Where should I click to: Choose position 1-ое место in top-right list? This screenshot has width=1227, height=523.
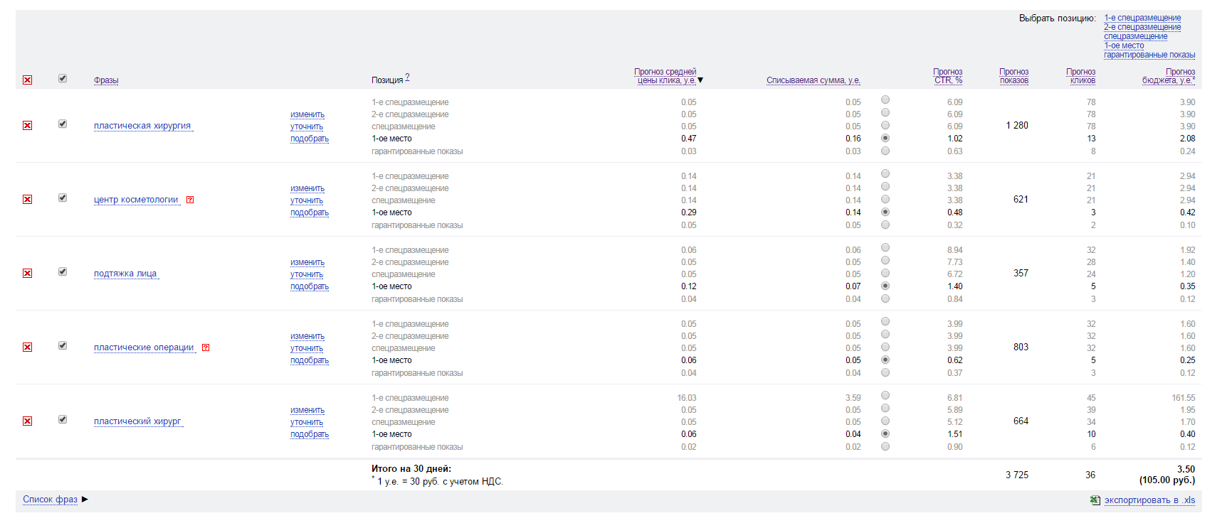point(1124,45)
